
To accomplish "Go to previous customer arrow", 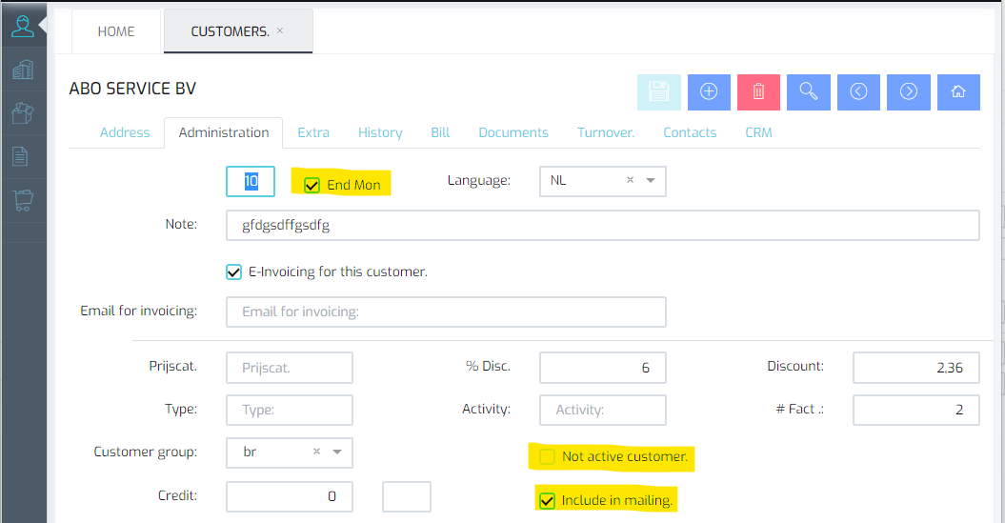I will 859,91.
